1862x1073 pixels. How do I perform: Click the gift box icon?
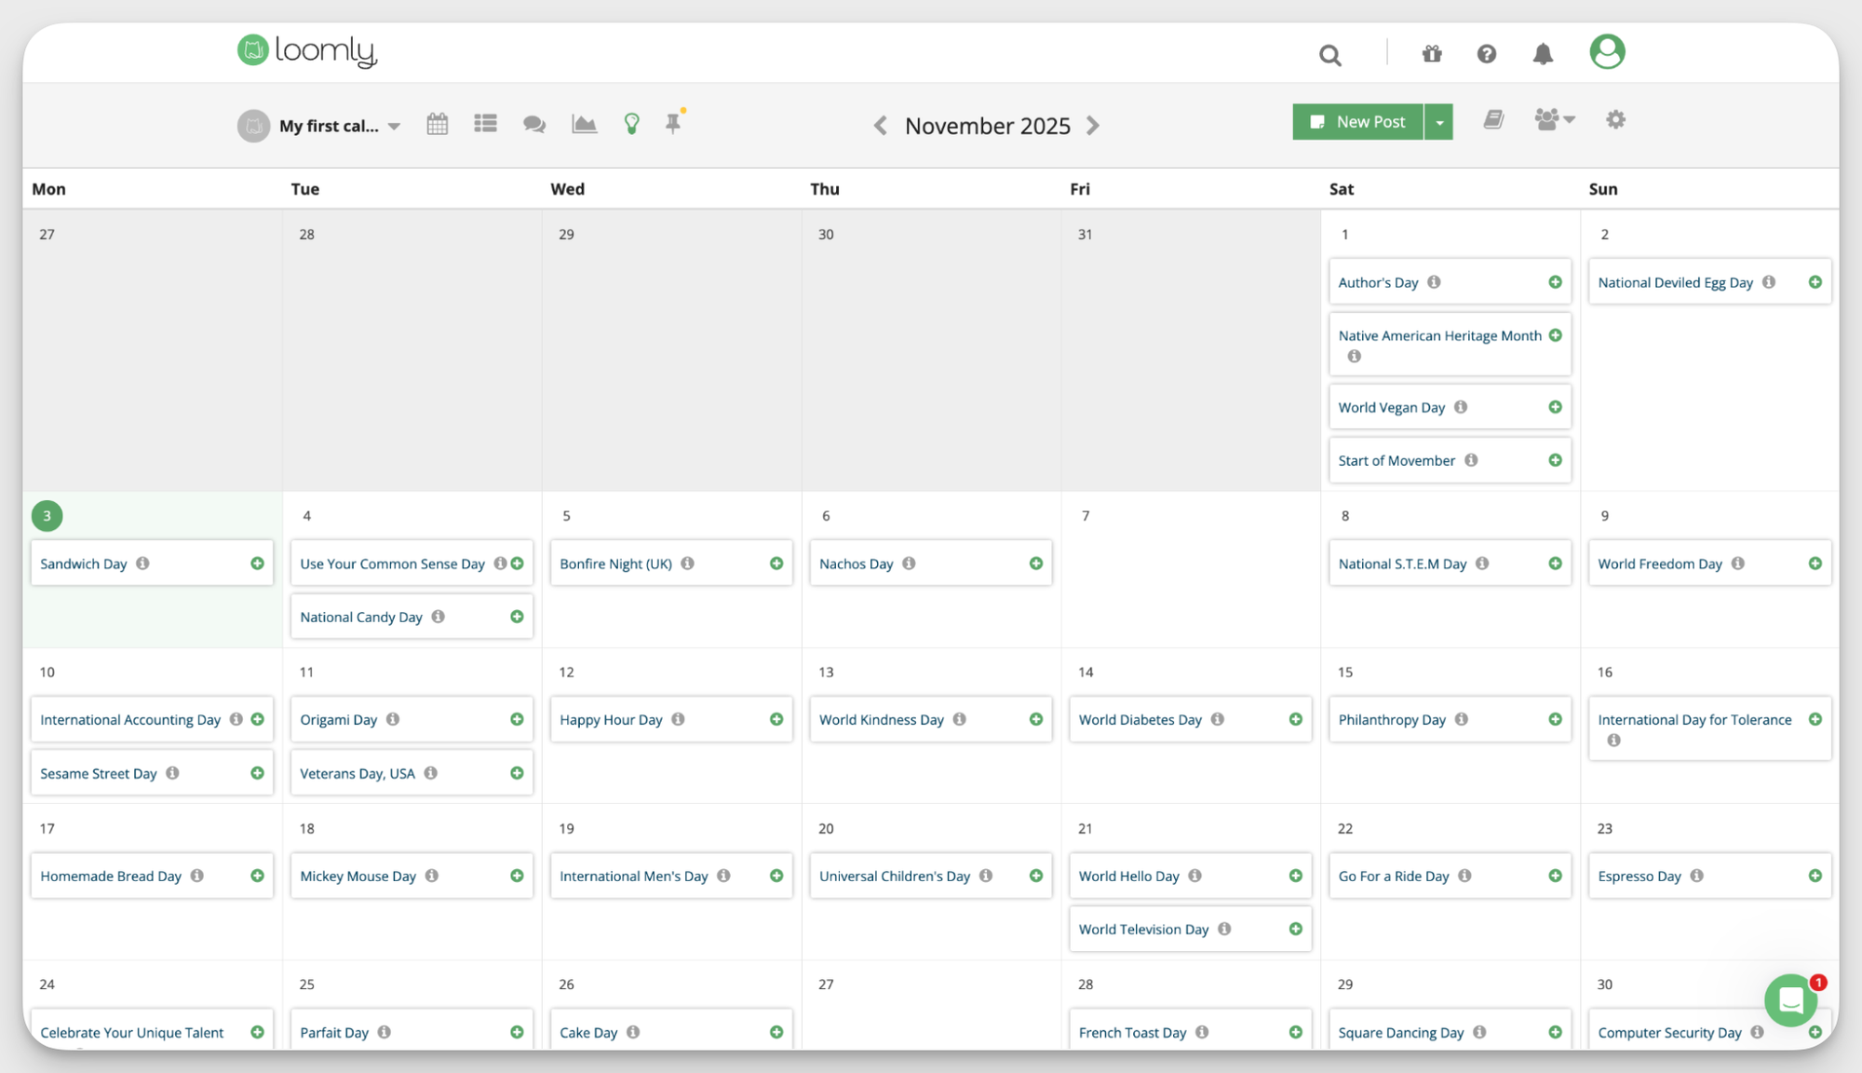tap(1432, 54)
